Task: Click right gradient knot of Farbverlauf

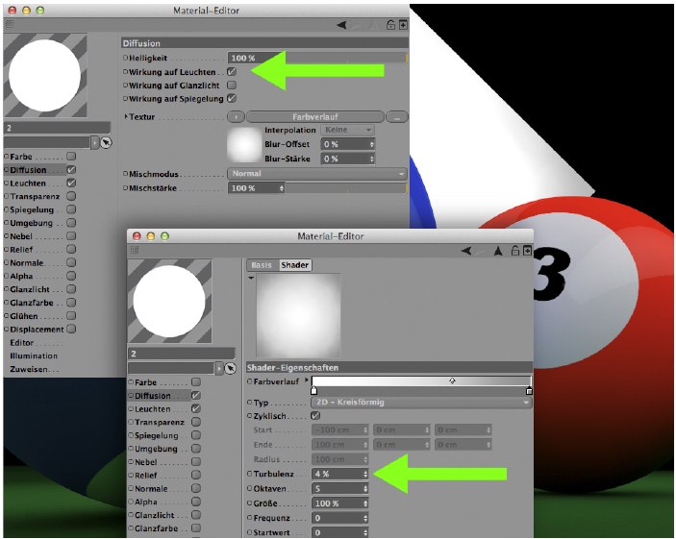Action: (529, 391)
